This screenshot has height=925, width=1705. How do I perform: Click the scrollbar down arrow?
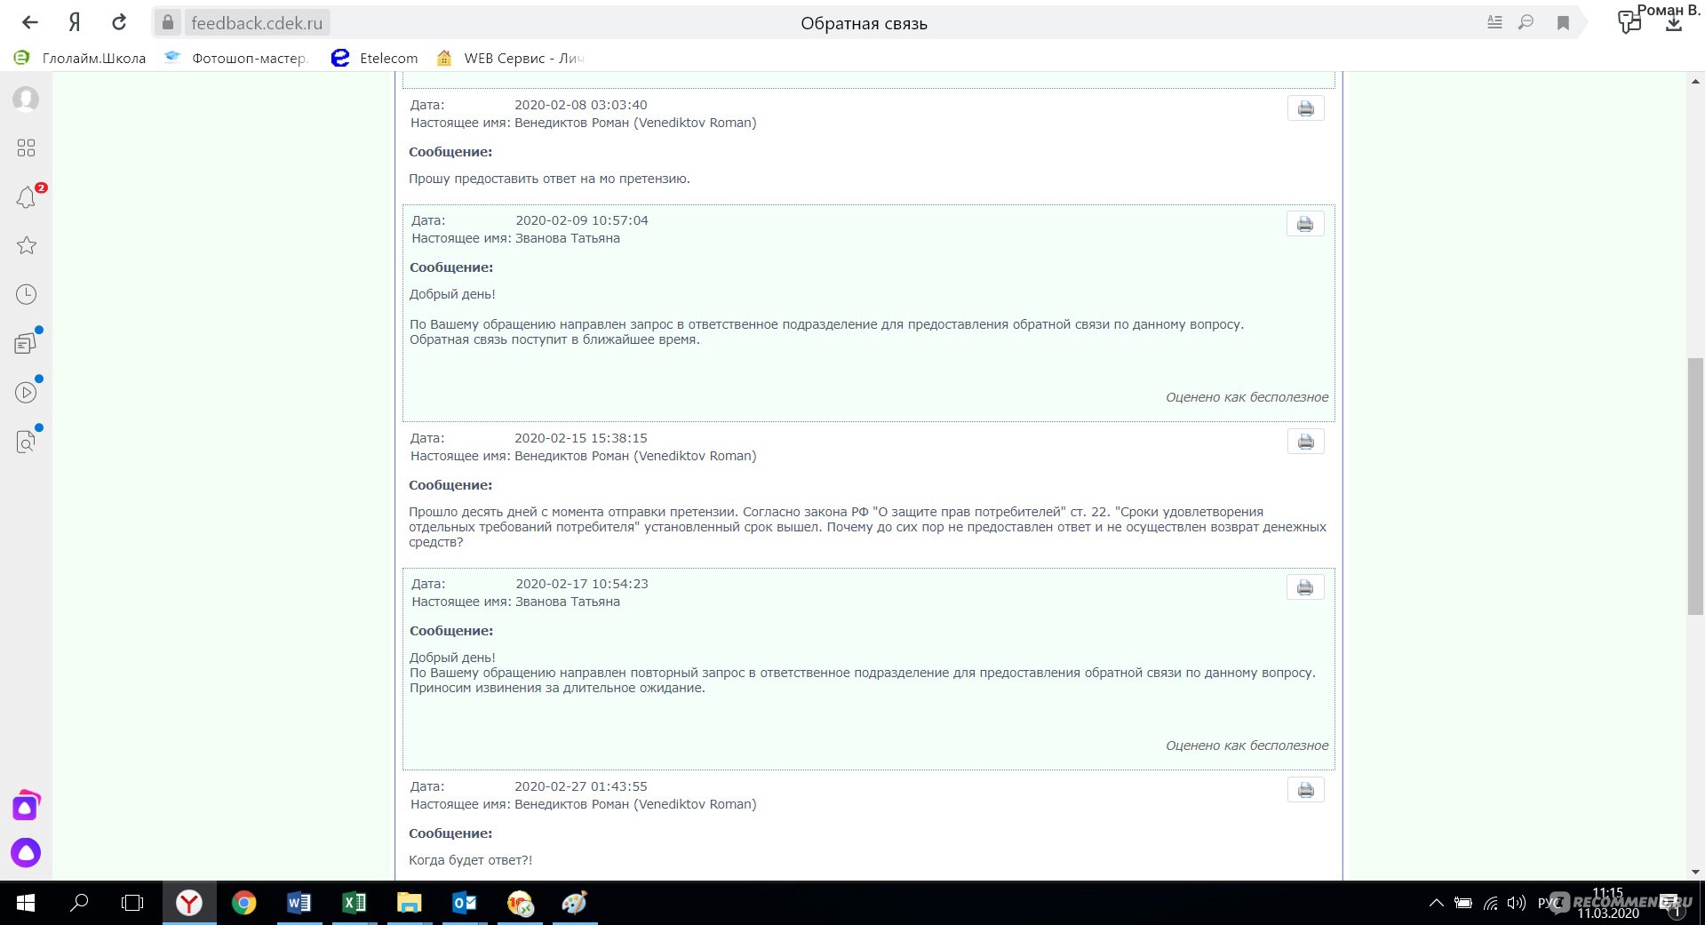tap(1695, 873)
